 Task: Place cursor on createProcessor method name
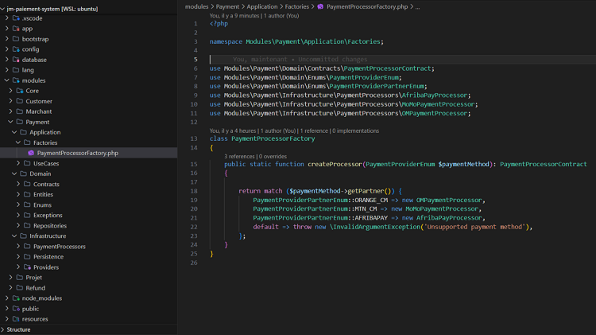pyautogui.click(x=335, y=164)
